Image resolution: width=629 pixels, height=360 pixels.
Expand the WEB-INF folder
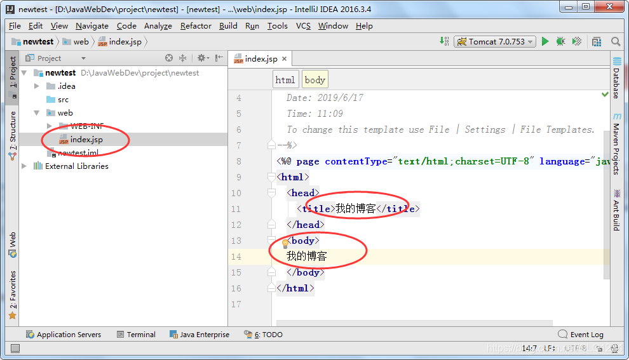pos(50,126)
